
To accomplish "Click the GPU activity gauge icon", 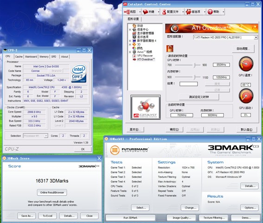I will click(x=246, y=96).
